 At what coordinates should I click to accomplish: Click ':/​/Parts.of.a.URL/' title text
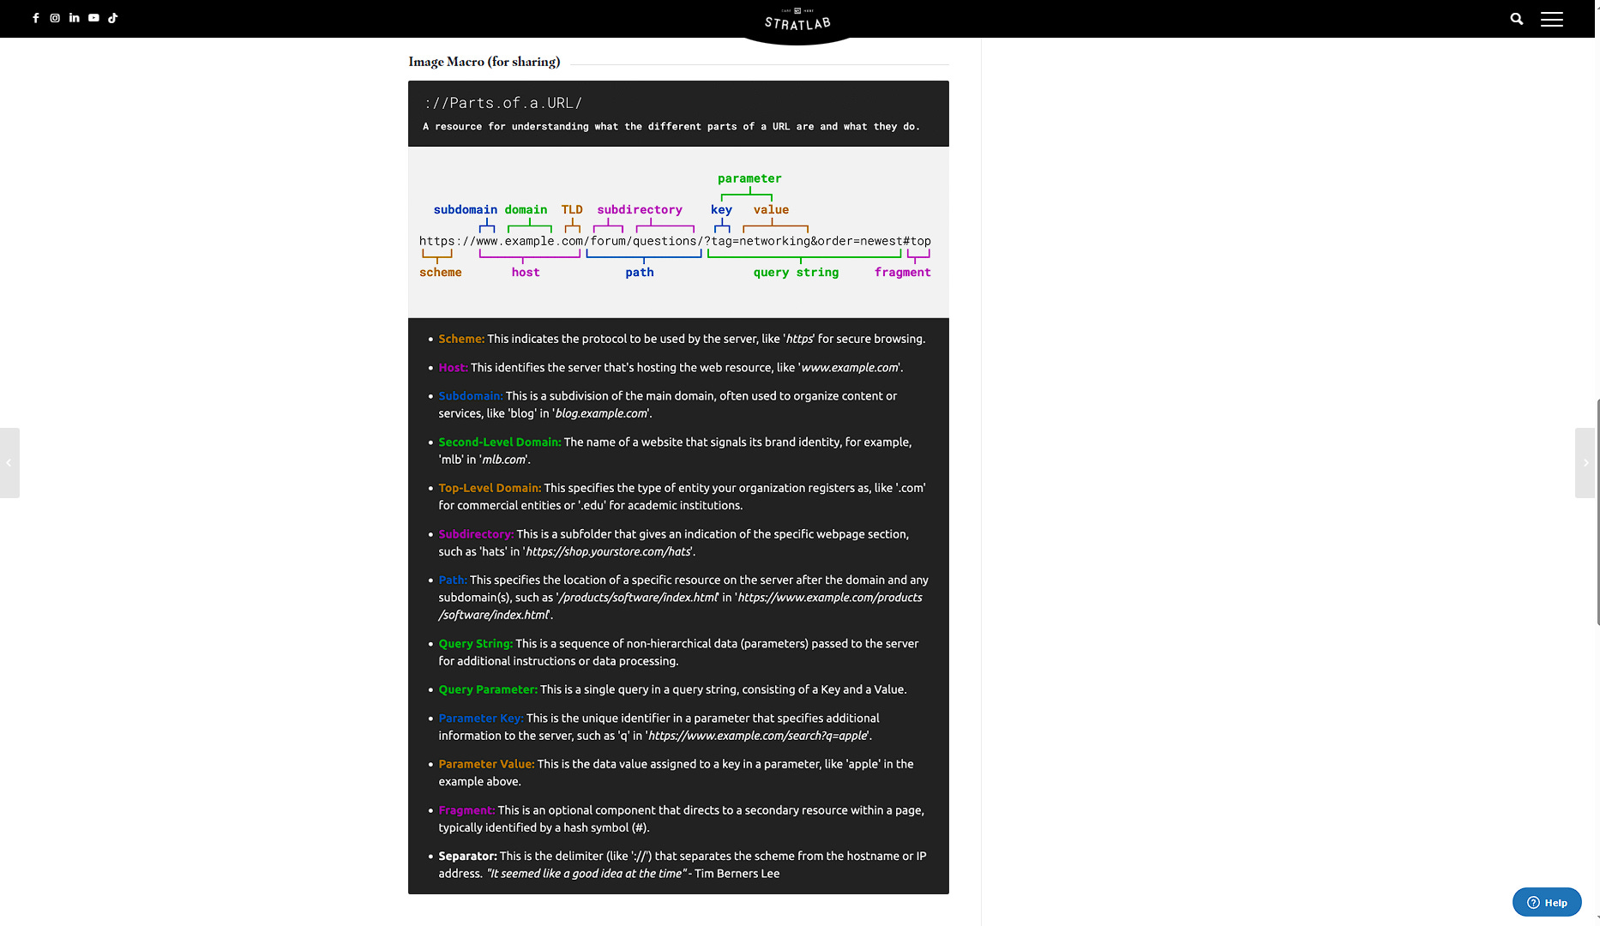point(503,103)
